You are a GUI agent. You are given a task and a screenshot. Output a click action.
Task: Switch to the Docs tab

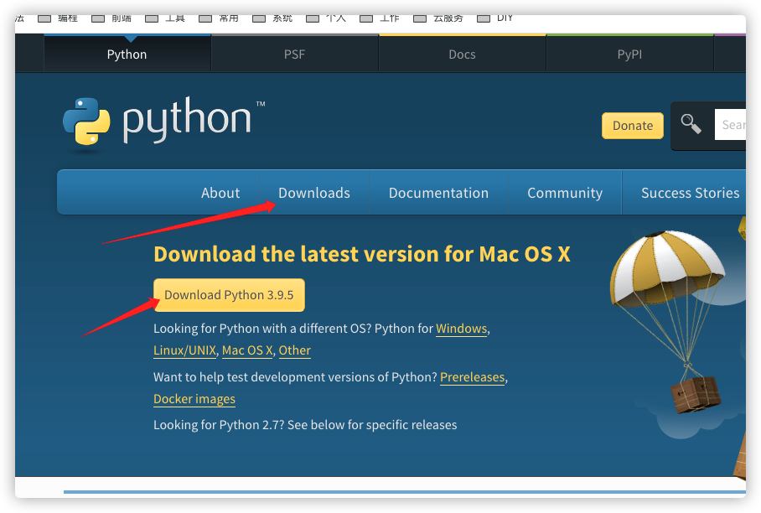pyautogui.click(x=462, y=54)
